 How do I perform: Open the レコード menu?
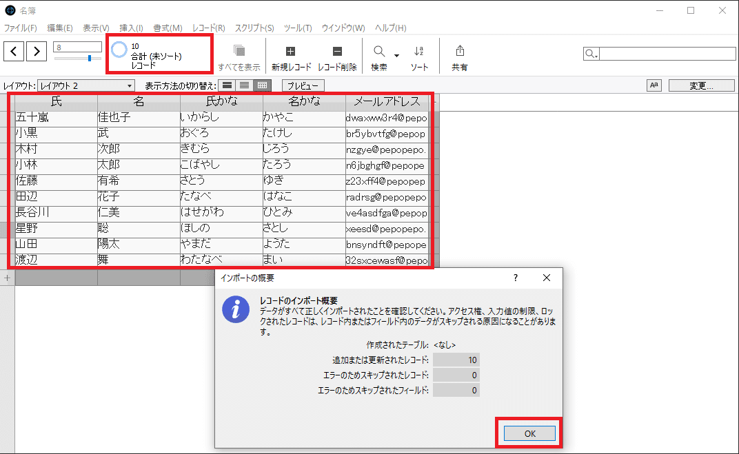(207, 28)
